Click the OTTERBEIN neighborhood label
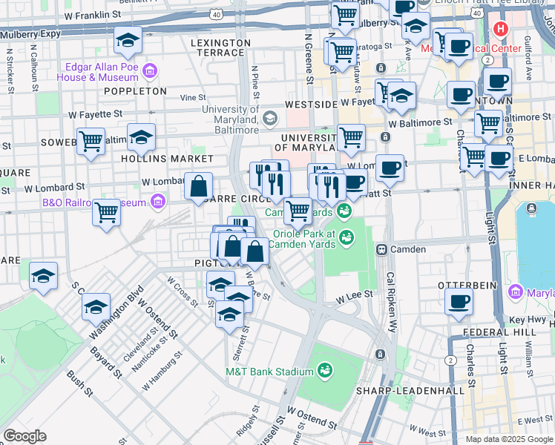This screenshot has width=555, height=445. (467, 286)
